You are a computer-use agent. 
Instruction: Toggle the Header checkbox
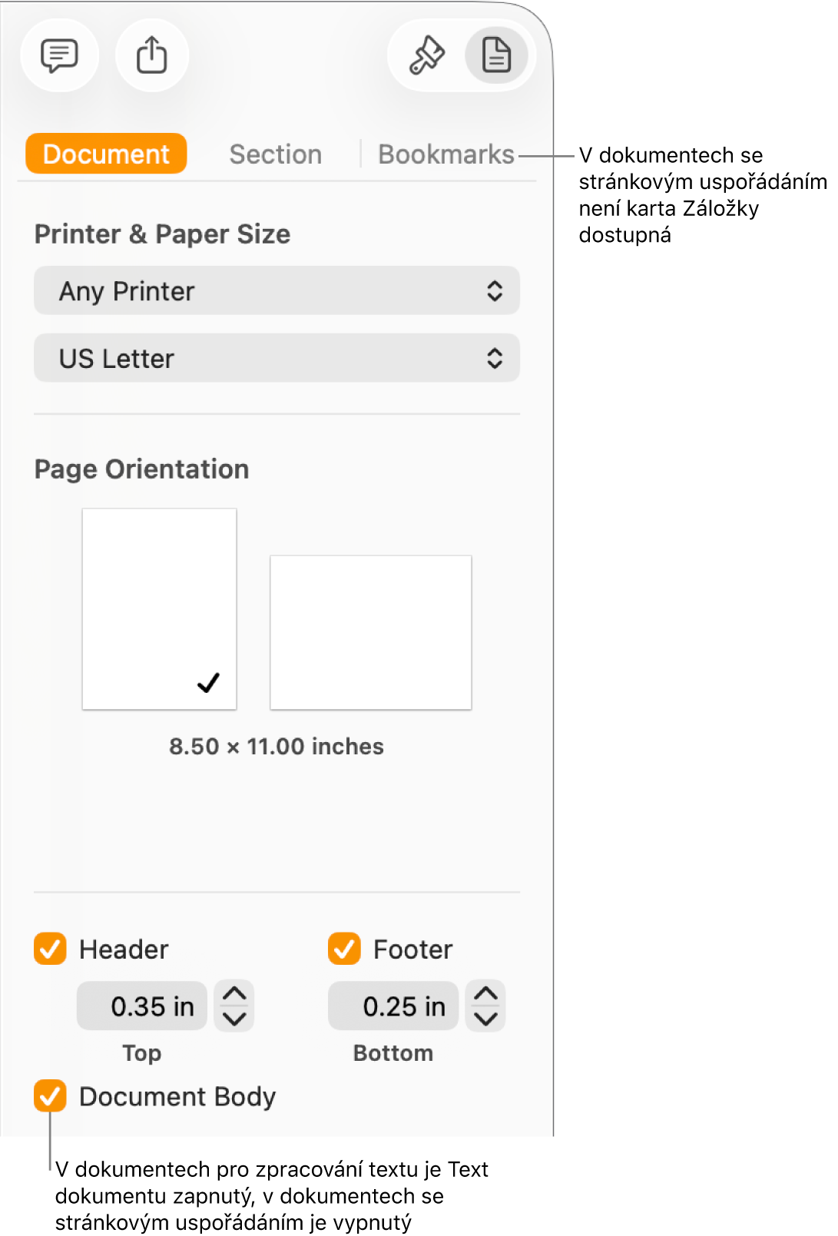click(50, 949)
